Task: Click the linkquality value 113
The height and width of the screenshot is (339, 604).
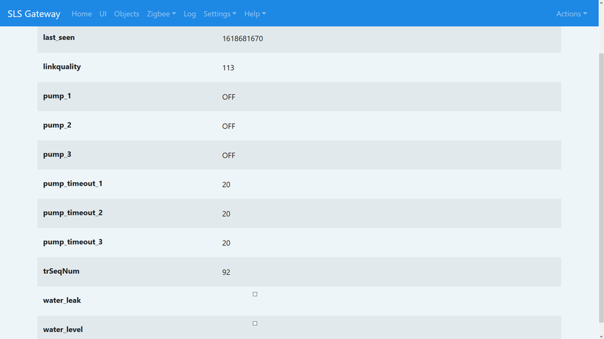Action: 228,68
